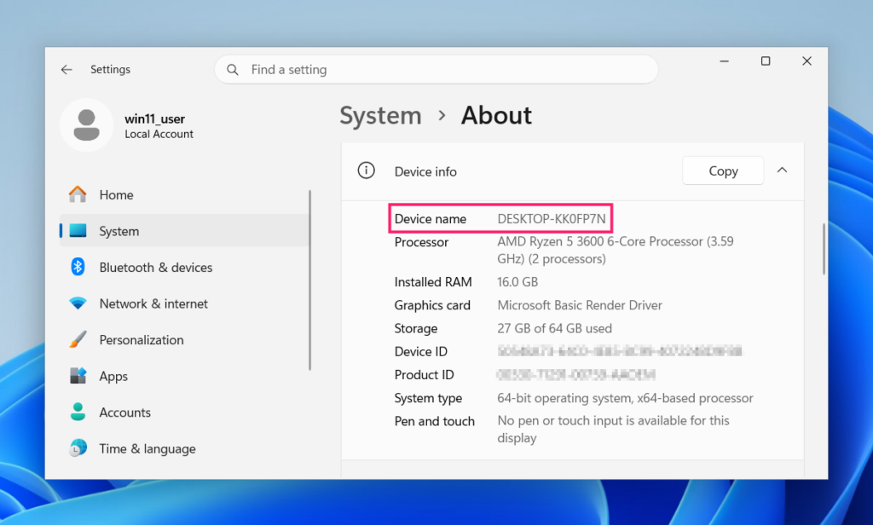Click the Storage label
873x525 pixels.
tap(415, 328)
